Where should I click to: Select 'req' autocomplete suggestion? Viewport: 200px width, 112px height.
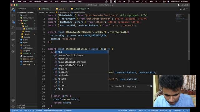pos(82,52)
